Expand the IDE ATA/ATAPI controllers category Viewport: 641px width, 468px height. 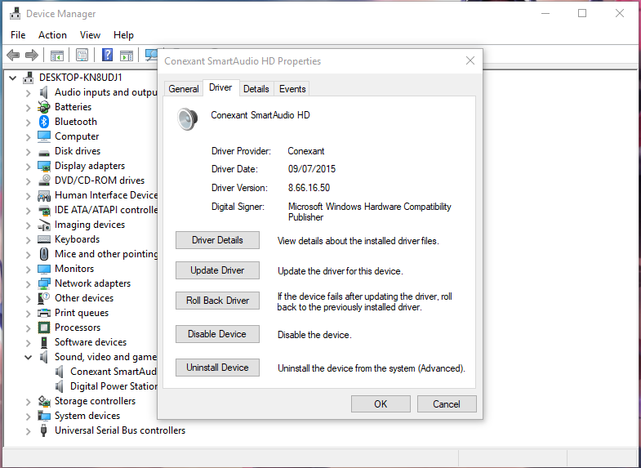[x=29, y=211]
